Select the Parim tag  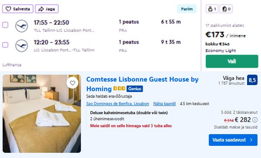pos(187,9)
